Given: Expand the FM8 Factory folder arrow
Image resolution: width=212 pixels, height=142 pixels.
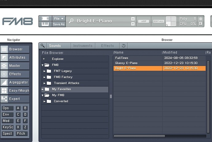Looking at the screenshot, I should click(44, 77).
